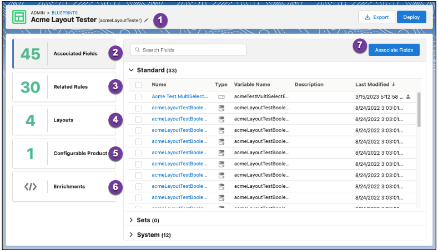Expand the Sets (0) section
Viewport: 438px width, 250px height.
(131, 220)
